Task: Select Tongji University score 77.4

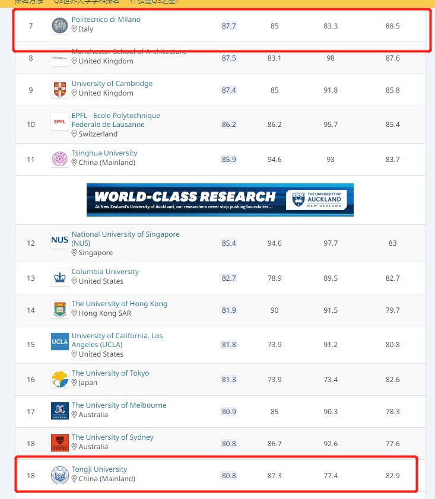Action: pos(331,476)
